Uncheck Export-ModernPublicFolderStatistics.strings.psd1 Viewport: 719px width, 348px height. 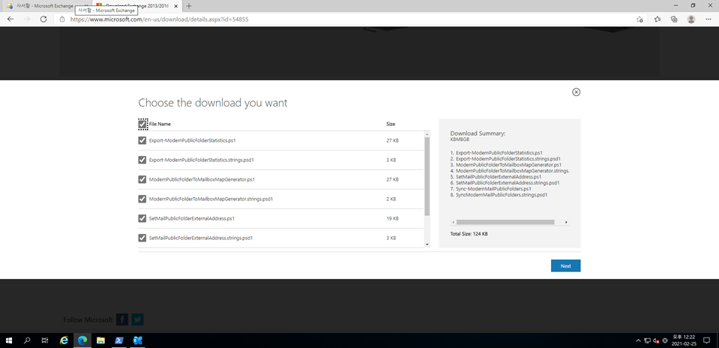[x=142, y=160]
